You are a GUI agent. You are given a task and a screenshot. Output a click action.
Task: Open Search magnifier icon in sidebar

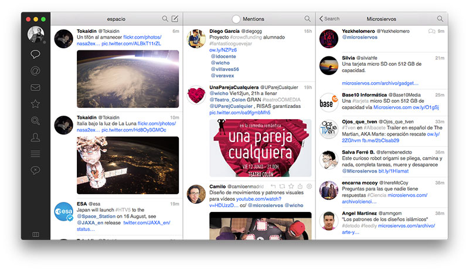[35, 121]
